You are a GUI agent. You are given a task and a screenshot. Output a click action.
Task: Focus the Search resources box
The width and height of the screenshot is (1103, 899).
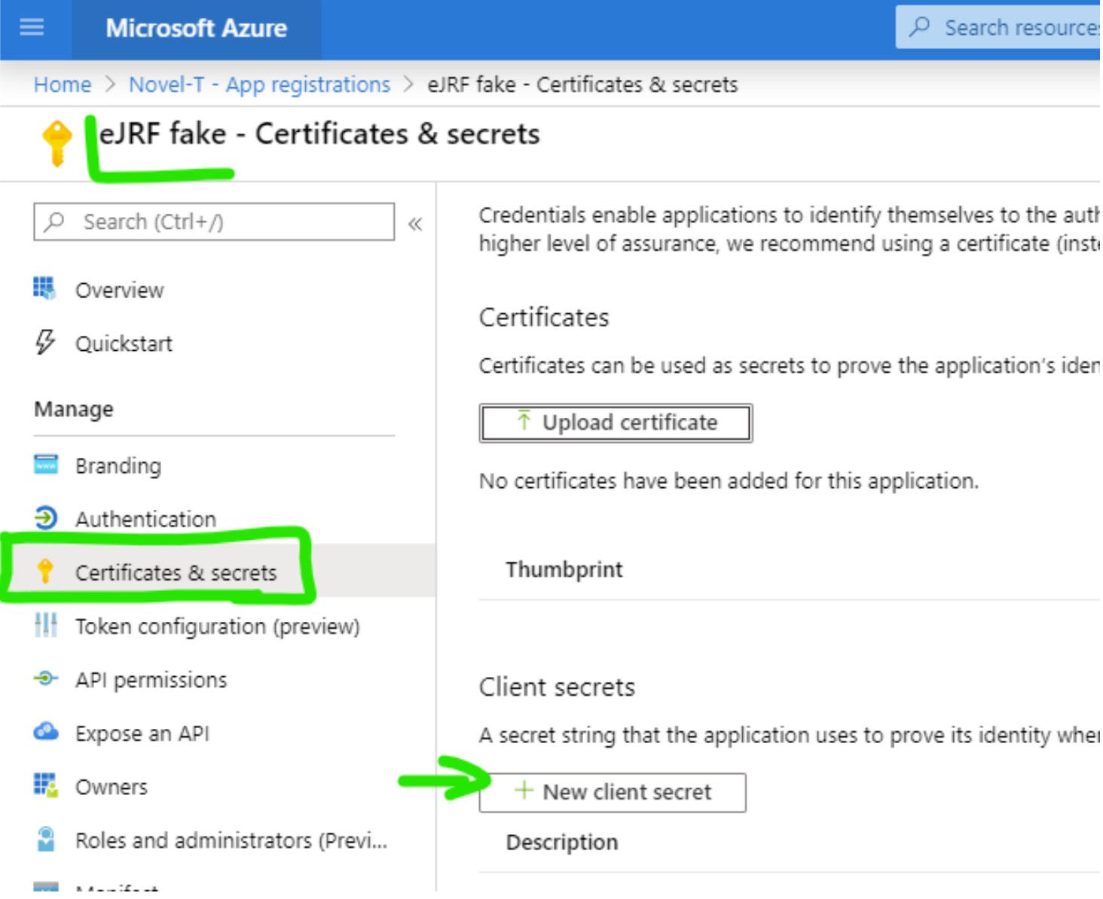click(x=1000, y=27)
